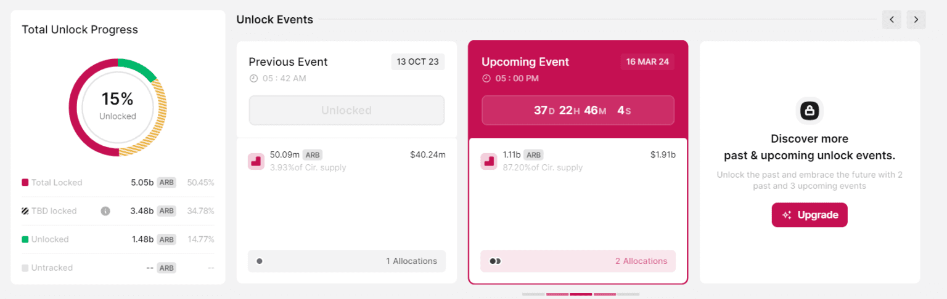Click the next events right arrow
Screen dimensions: 947x299
[x=916, y=20]
